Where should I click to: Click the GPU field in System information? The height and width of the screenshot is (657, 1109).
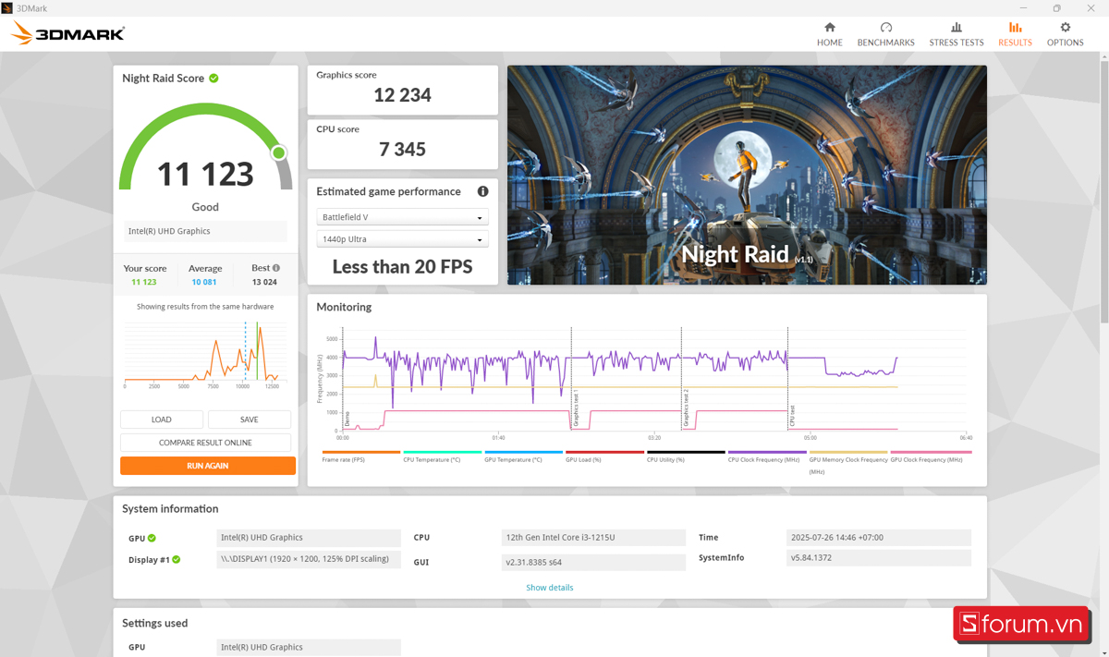click(x=309, y=538)
